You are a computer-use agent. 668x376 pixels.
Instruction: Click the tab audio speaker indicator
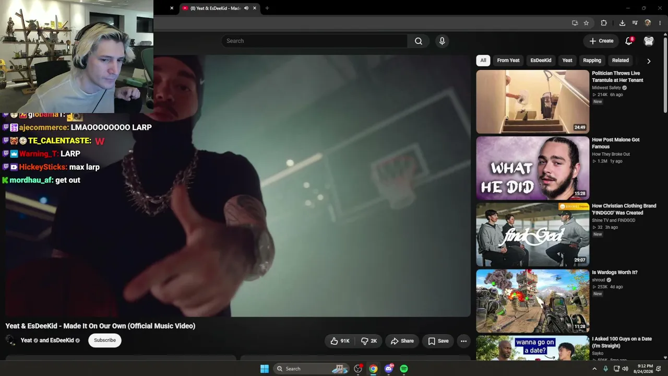tap(246, 8)
